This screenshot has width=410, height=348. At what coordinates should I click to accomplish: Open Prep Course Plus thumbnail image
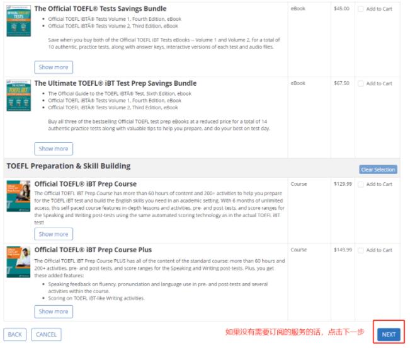[18, 262]
